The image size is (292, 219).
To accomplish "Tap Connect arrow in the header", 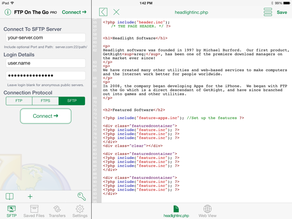I will click(74, 12).
